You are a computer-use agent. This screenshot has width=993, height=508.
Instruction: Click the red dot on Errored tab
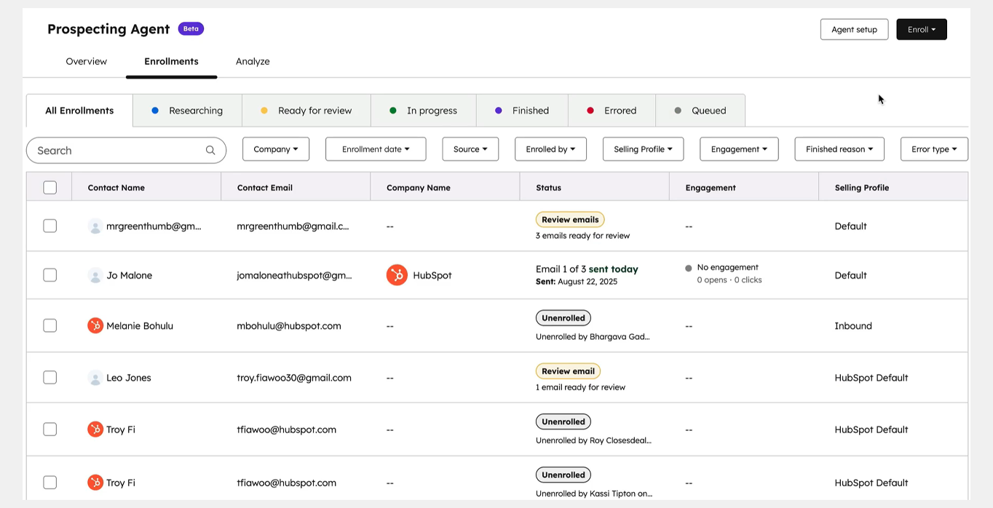(590, 111)
